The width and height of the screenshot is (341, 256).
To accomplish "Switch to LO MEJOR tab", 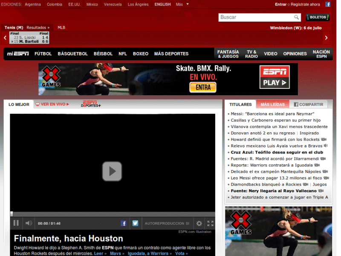I will click(19, 105).
